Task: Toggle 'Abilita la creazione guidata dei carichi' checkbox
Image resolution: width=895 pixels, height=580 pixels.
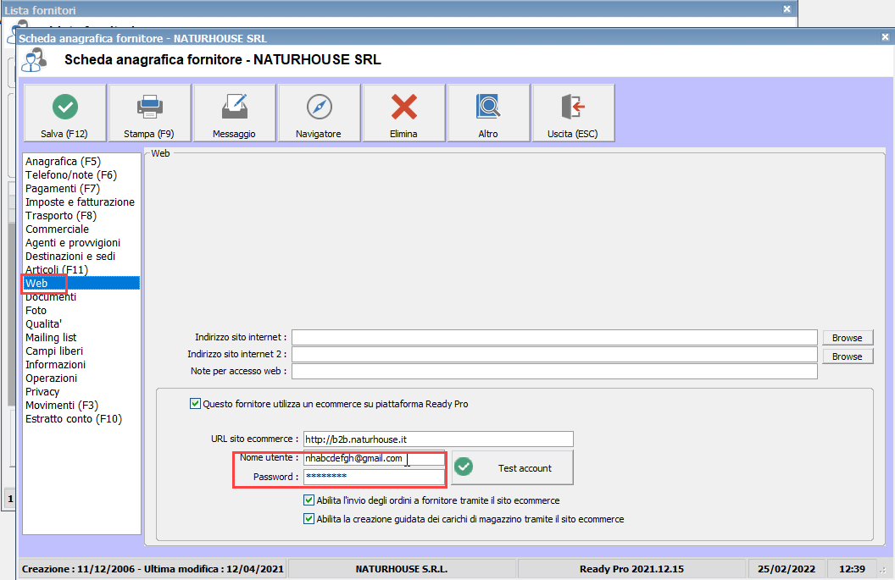Action: (x=309, y=519)
